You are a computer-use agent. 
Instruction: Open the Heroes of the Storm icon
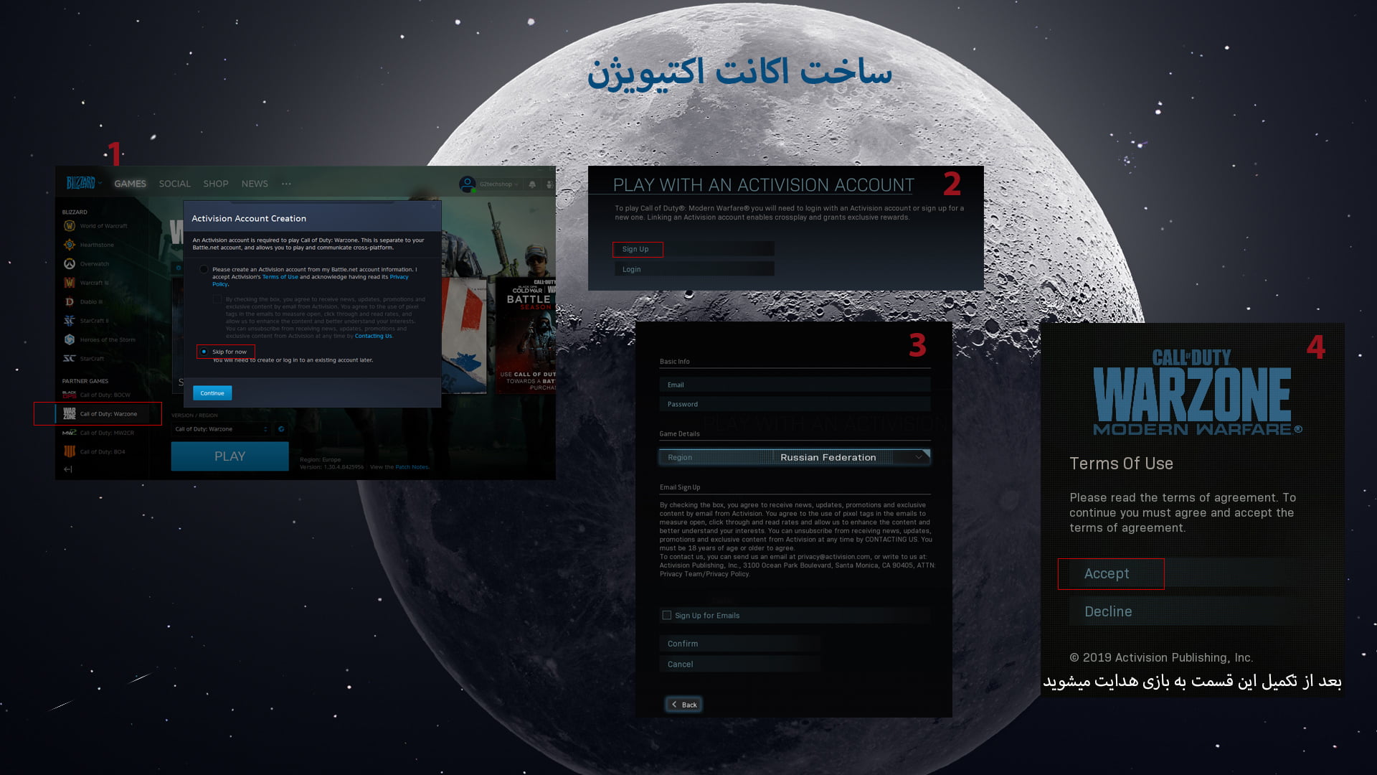(70, 339)
